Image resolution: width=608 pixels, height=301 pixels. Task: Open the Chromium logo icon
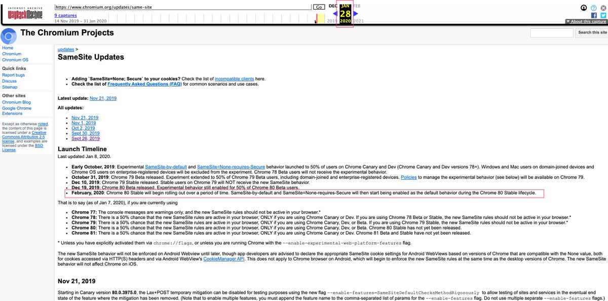click(x=9, y=36)
